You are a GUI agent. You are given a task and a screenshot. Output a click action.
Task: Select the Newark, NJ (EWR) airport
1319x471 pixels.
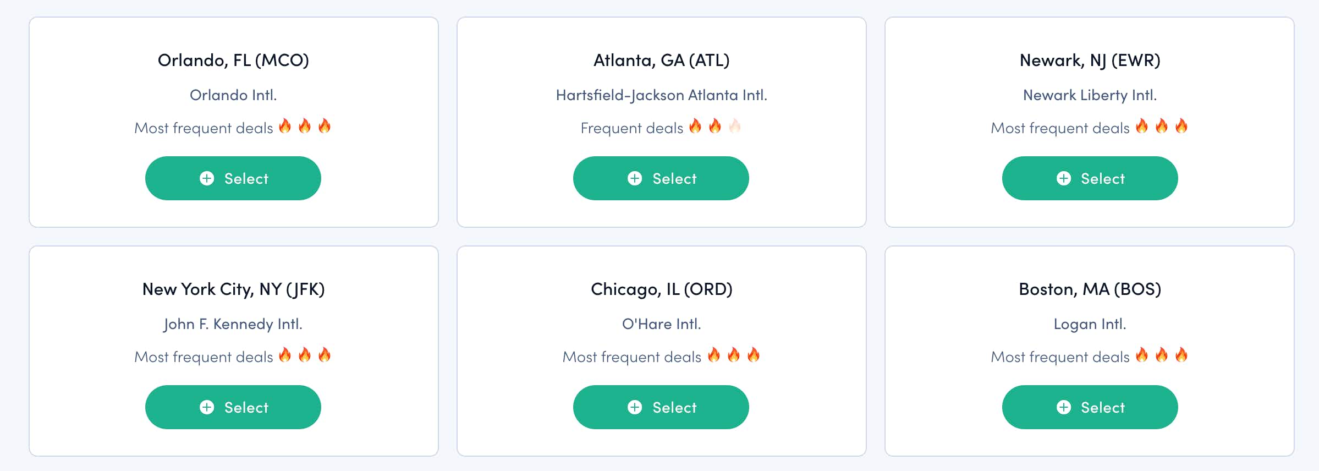pos(1090,178)
